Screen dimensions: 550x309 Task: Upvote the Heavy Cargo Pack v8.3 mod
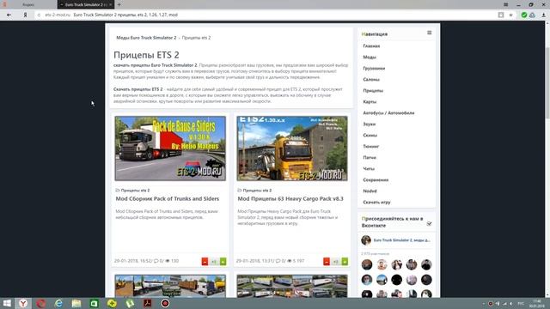click(345, 261)
